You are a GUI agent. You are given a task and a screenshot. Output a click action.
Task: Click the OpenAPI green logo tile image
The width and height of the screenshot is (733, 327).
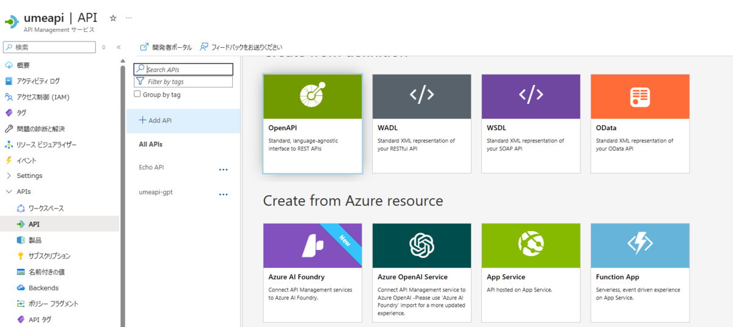point(312,97)
